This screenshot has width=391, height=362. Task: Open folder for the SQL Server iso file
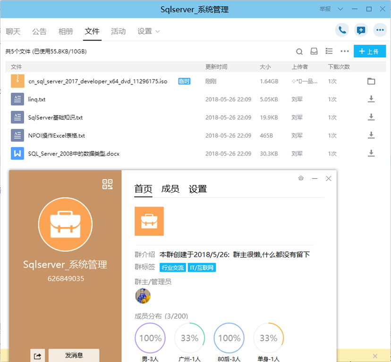click(x=371, y=81)
